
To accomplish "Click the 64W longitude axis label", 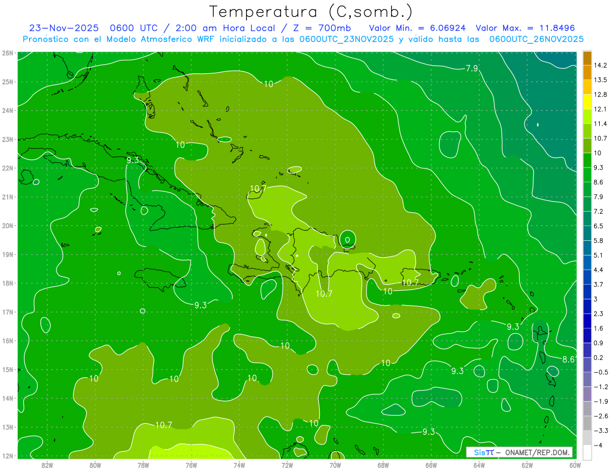I will 479,465.
